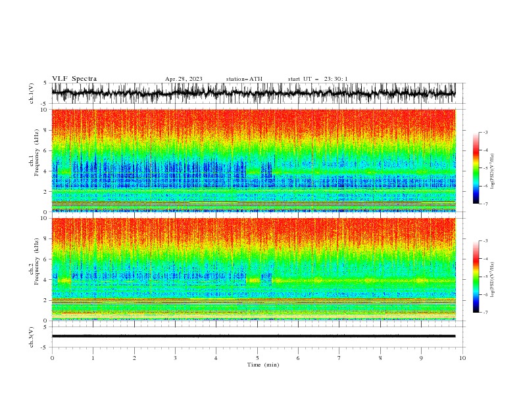The image size is (521, 402).
Task: Click the 'station=ATH' label
Action: tap(244, 79)
